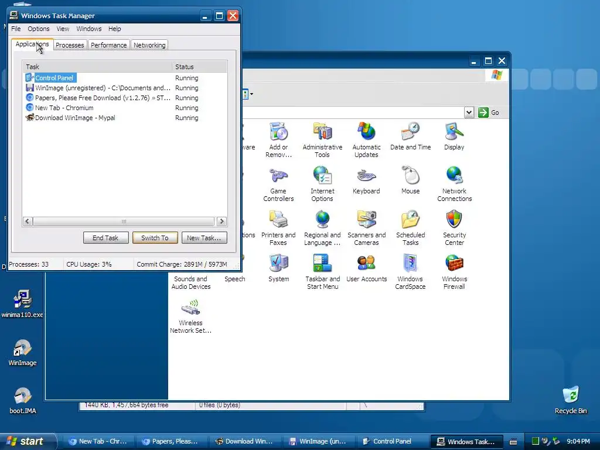Screen dimensions: 600x450
Task: Click the task list horizontal scrollbar thumb
Action: [x=123, y=221]
